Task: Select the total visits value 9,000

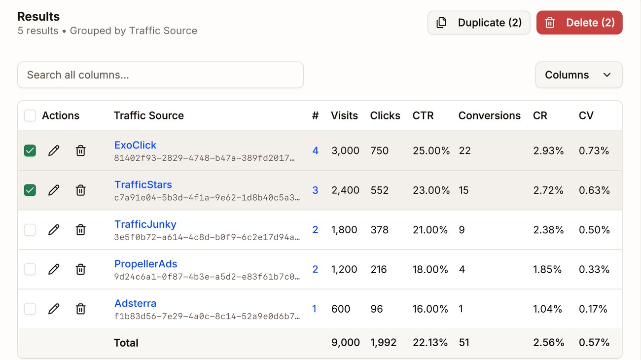Action: click(346, 343)
